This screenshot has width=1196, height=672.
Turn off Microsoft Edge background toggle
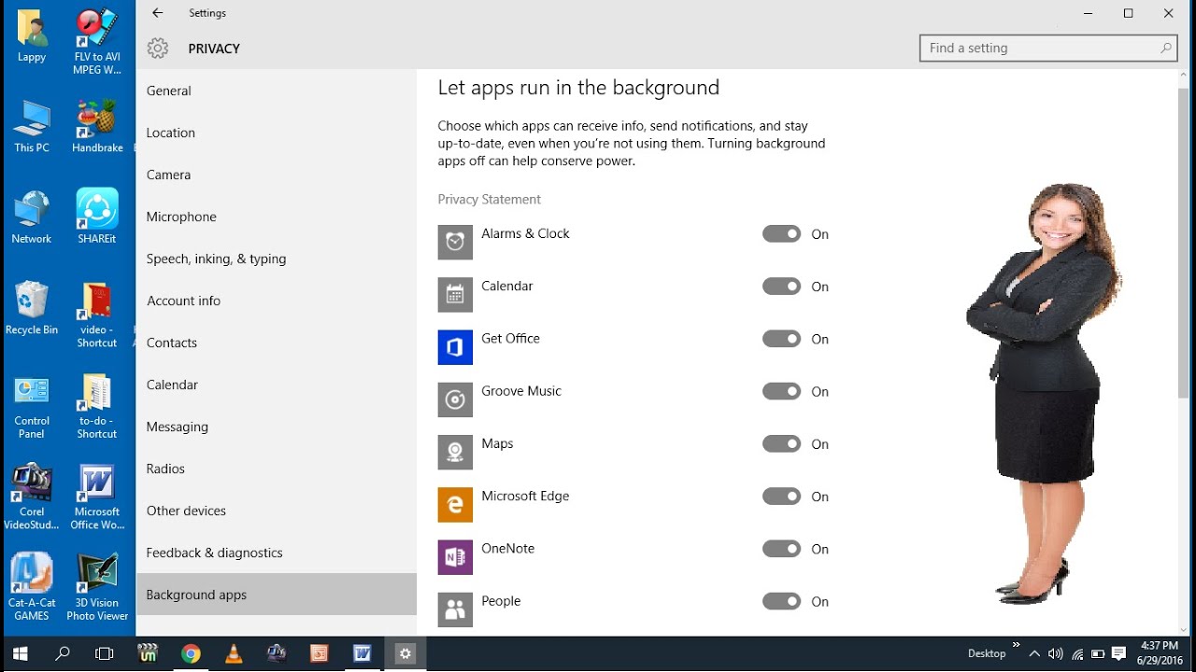coord(781,497)
